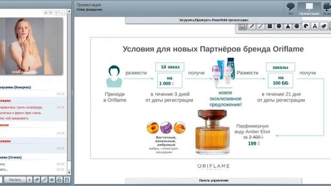The height and width of the screenshot is (186, 331).
Task: Choose the polygon shape tool
Action: (x=297, y=26)
